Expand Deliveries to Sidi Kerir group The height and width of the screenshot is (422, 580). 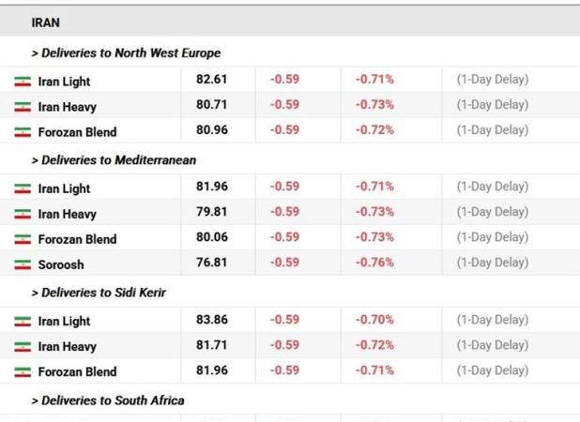99,293
